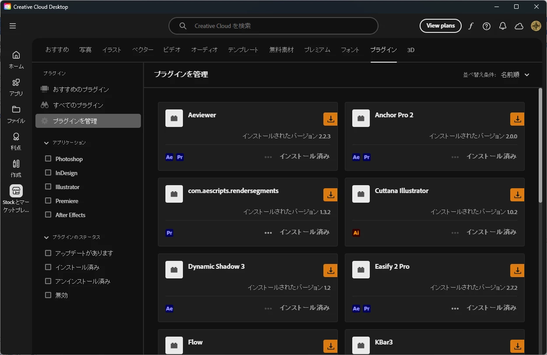Open the help question mark icon

point(487,26)
